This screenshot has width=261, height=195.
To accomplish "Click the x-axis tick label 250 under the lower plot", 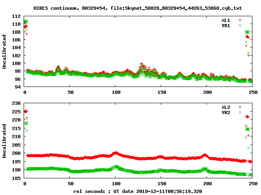I will click(x=253, y=184).
